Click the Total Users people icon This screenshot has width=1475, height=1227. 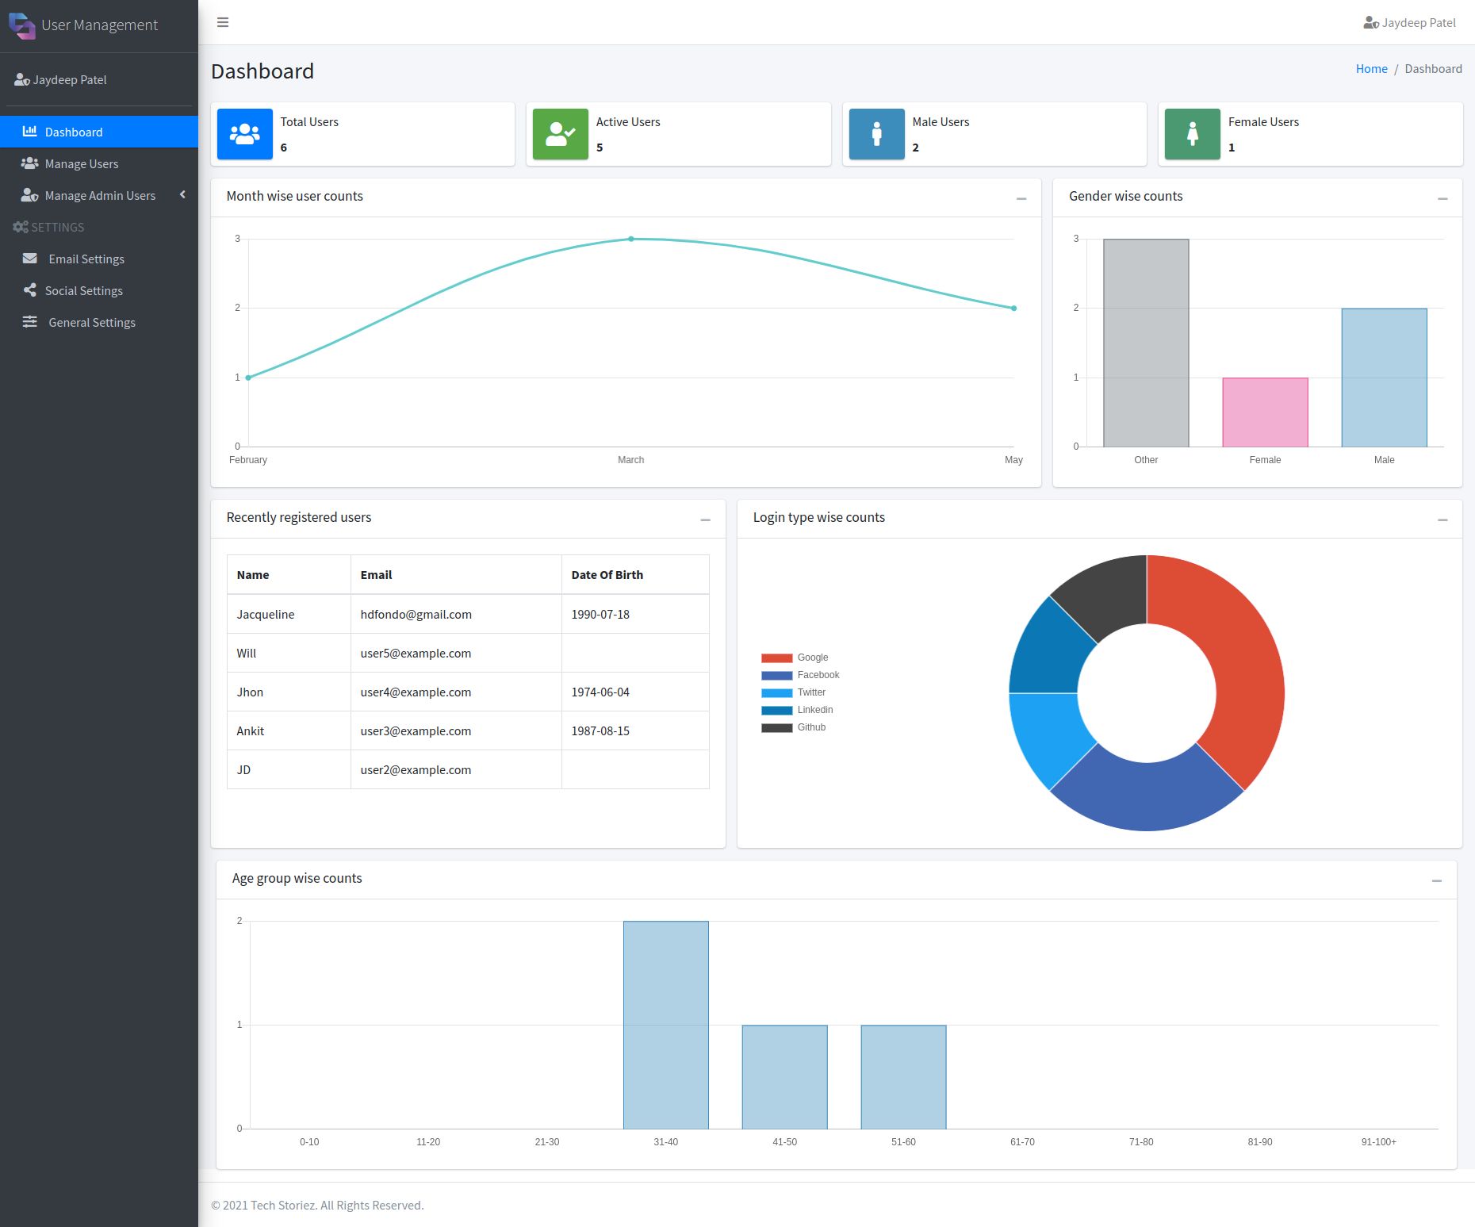point(244,134)
